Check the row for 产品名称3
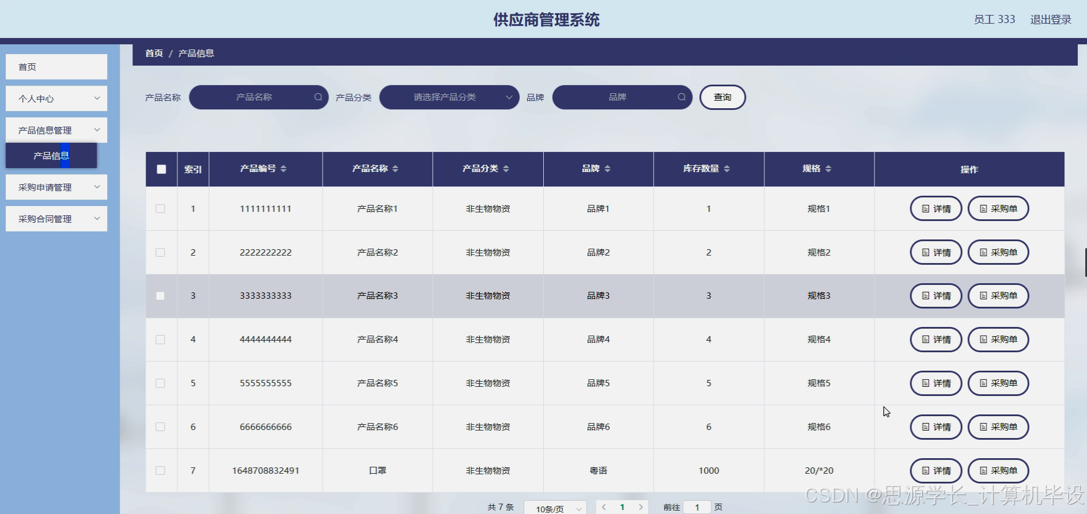Image resolution: width=1087 pixels, height=514 pixels. [161, 296]
